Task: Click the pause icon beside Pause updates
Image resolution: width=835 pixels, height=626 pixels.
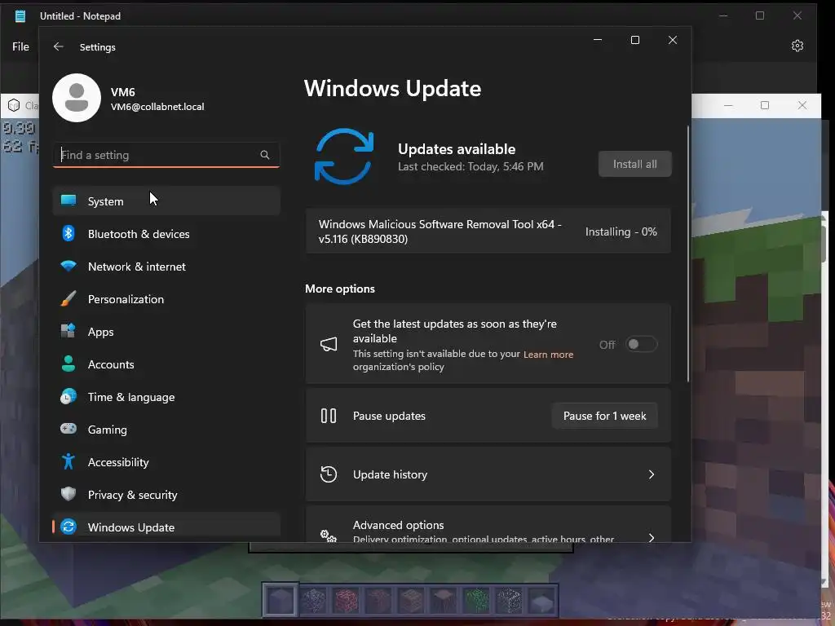Action: [329, 416]
